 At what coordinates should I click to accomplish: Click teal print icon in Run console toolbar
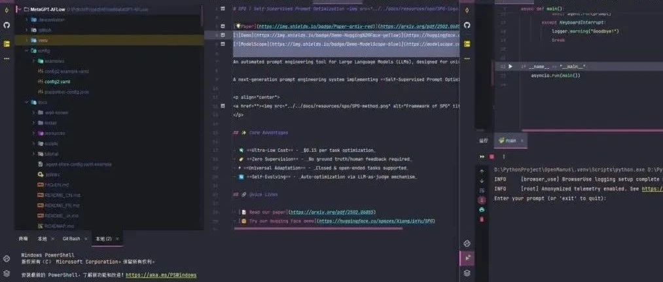pos(482,210)
